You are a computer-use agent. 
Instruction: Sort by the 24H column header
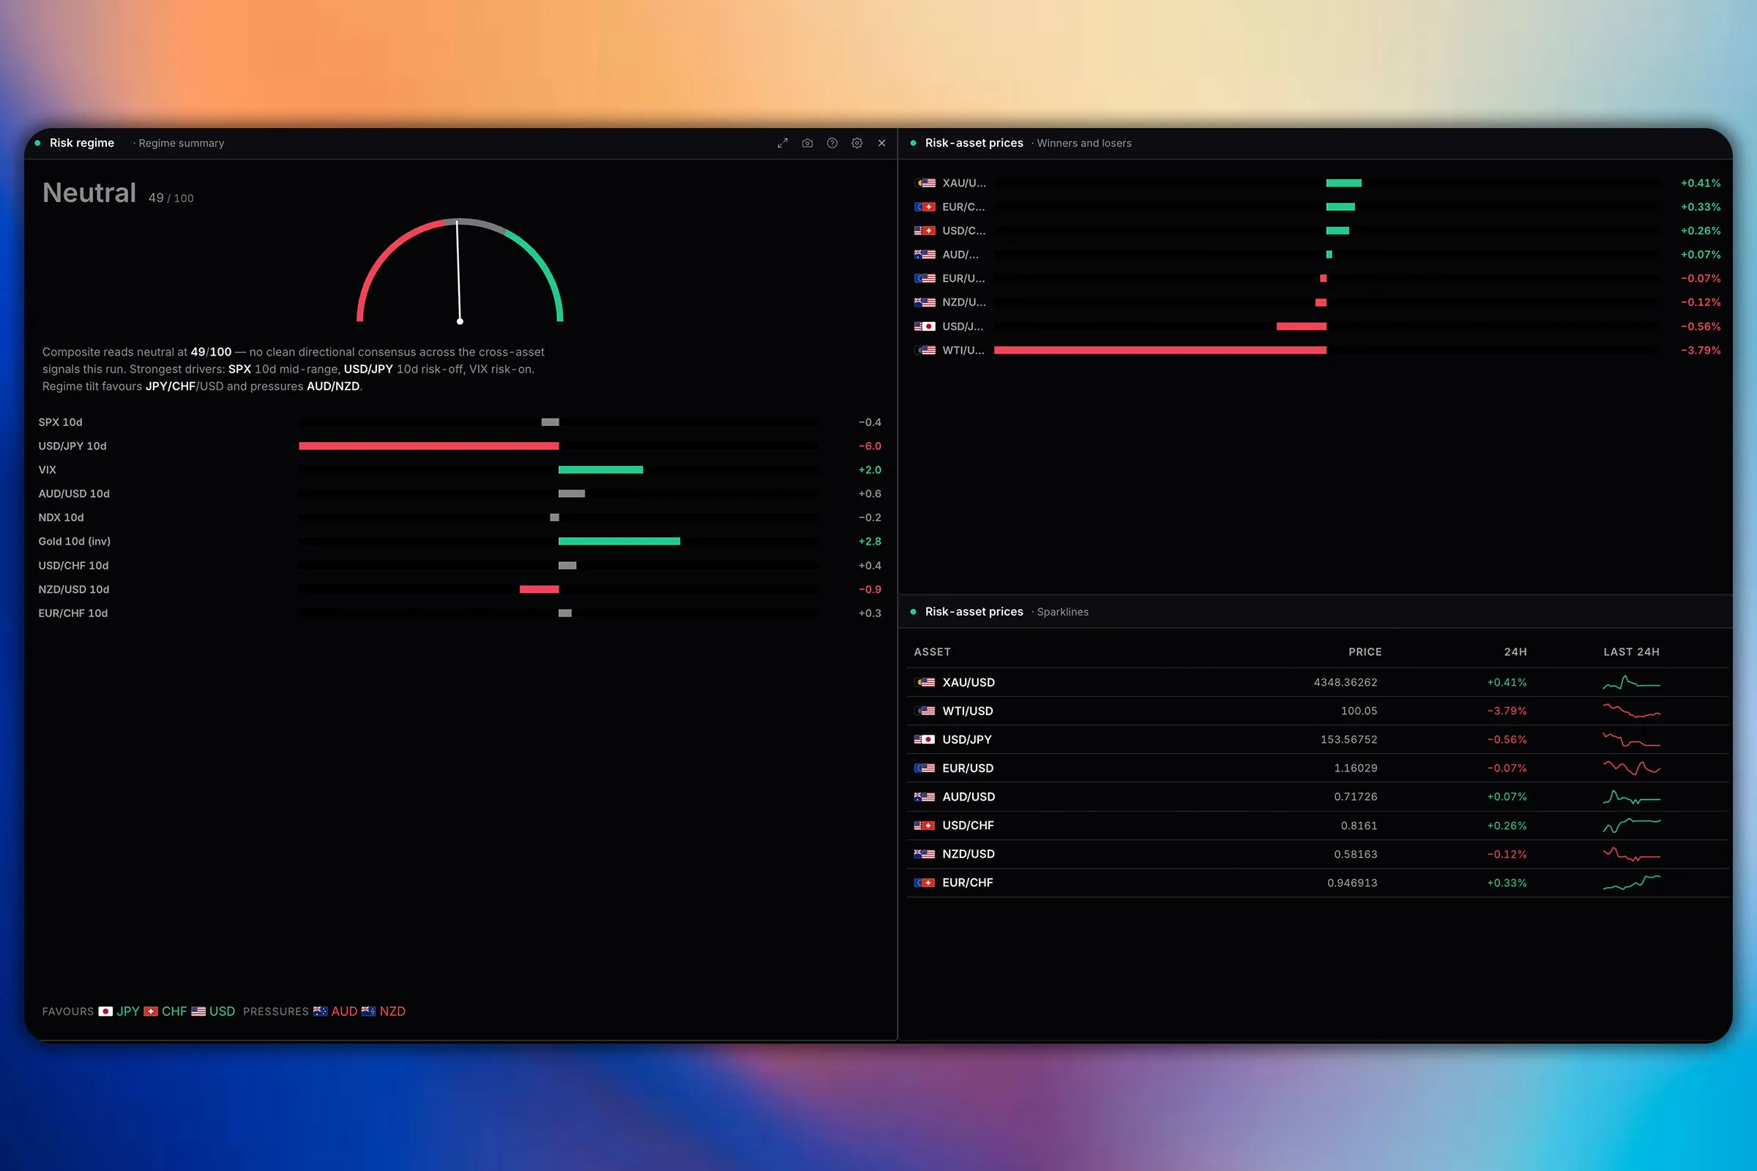pyautogui.click(x=1515, y=652)
